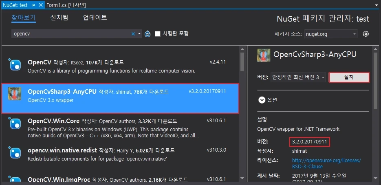
Task: Switch to the 업데이트 updates tab
Action: click(95, 18)
